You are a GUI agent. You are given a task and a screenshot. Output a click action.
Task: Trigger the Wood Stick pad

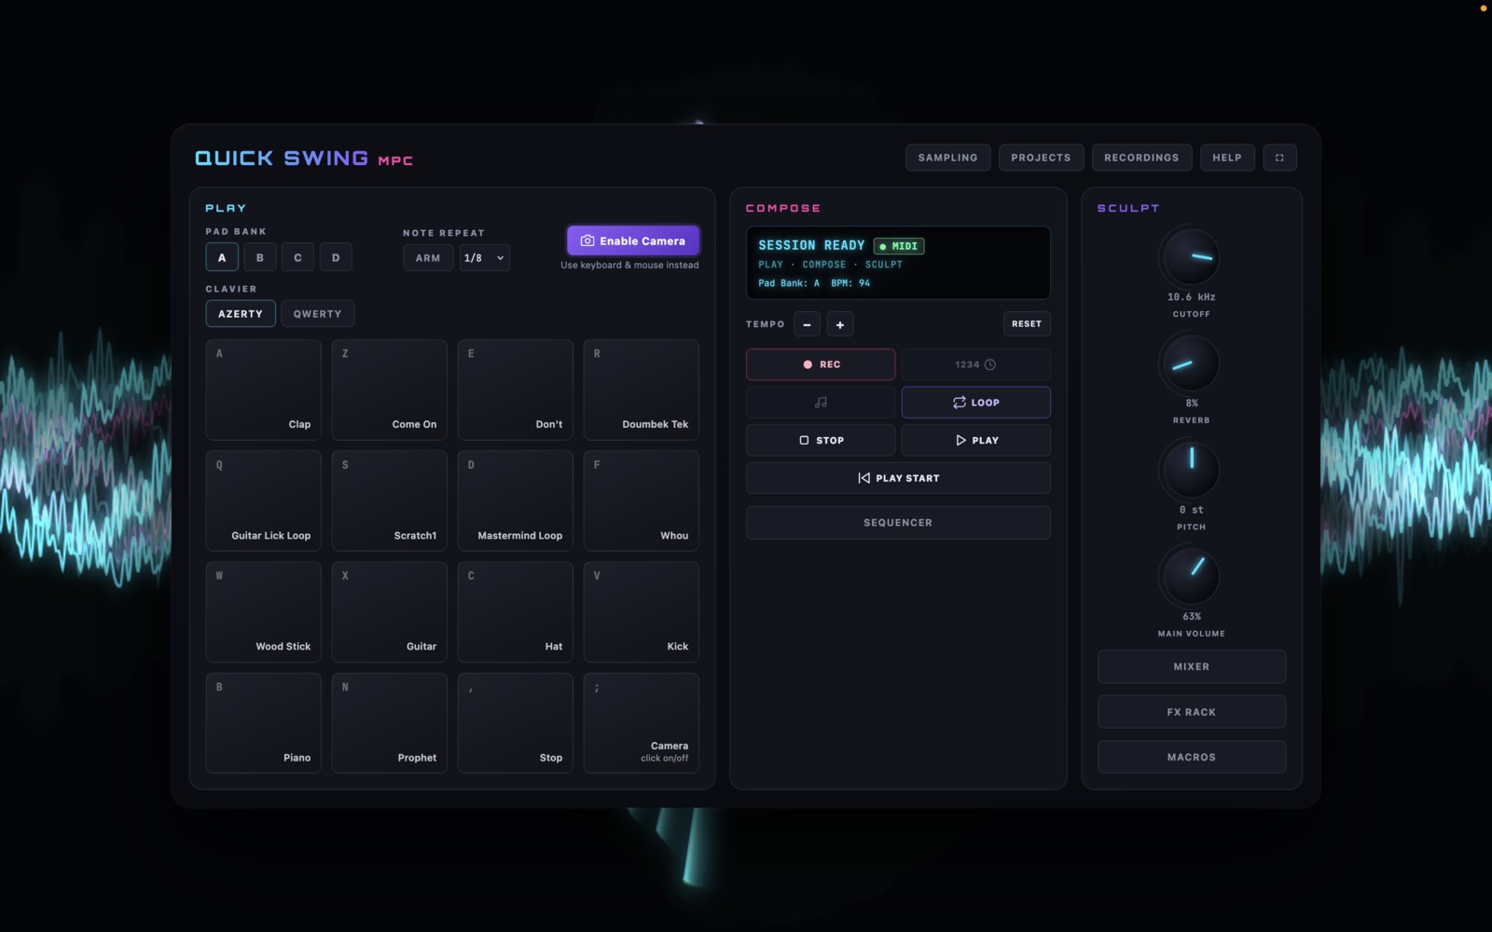pyautogui.click(x=264, y=611)
